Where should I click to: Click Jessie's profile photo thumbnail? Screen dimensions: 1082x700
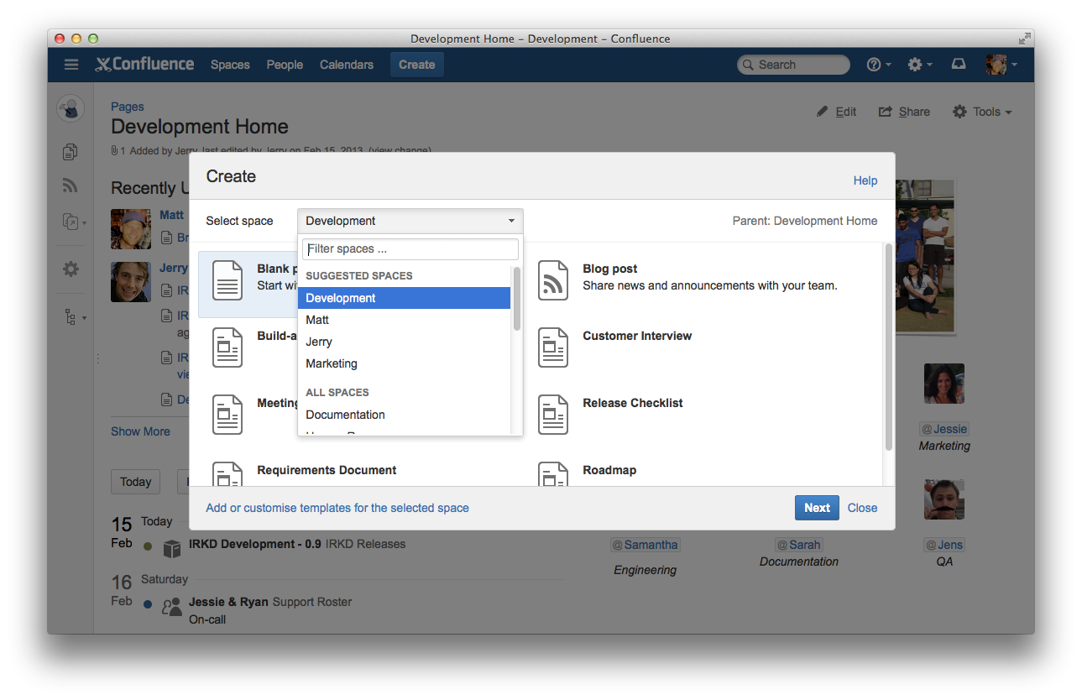point(944,384)
